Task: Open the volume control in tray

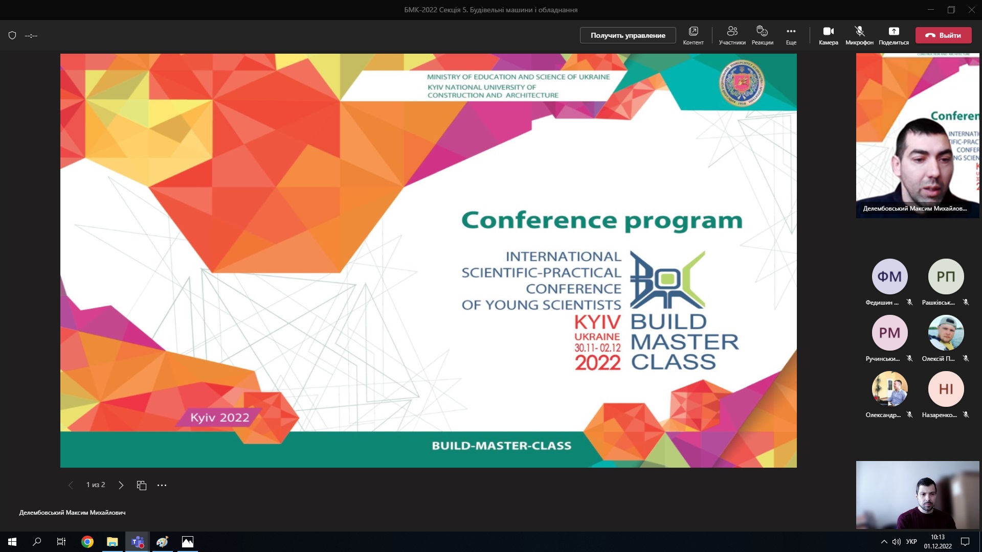Action: click(896, 542)
